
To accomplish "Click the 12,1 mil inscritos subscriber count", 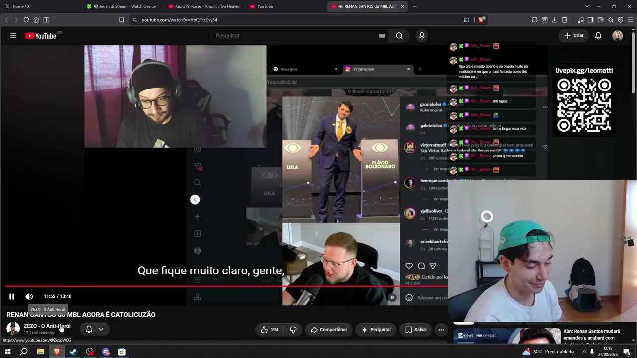I will (x=39, y=333).
